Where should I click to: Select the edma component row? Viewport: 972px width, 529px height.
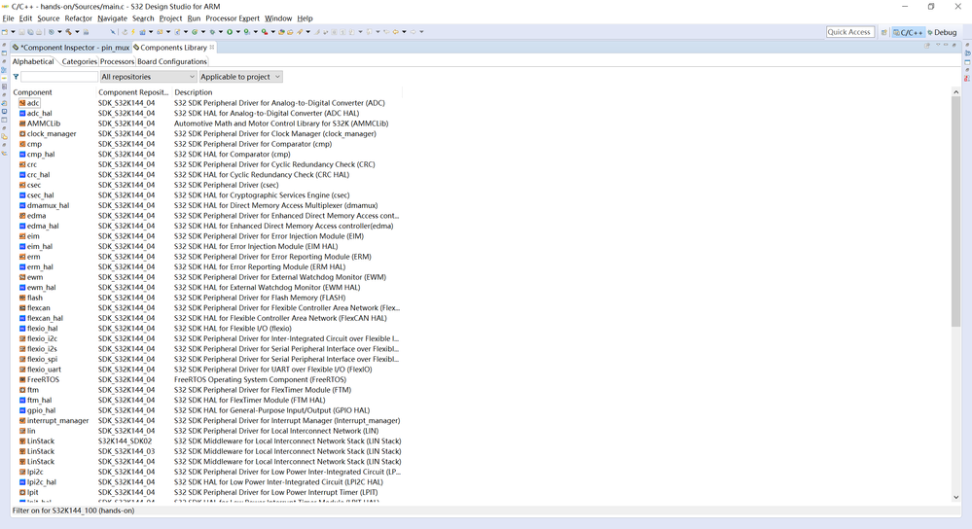coord(207,216)
